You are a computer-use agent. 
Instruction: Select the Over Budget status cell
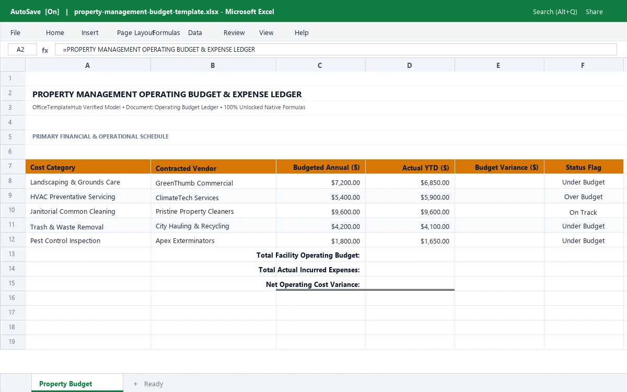[x=584, y=196]
